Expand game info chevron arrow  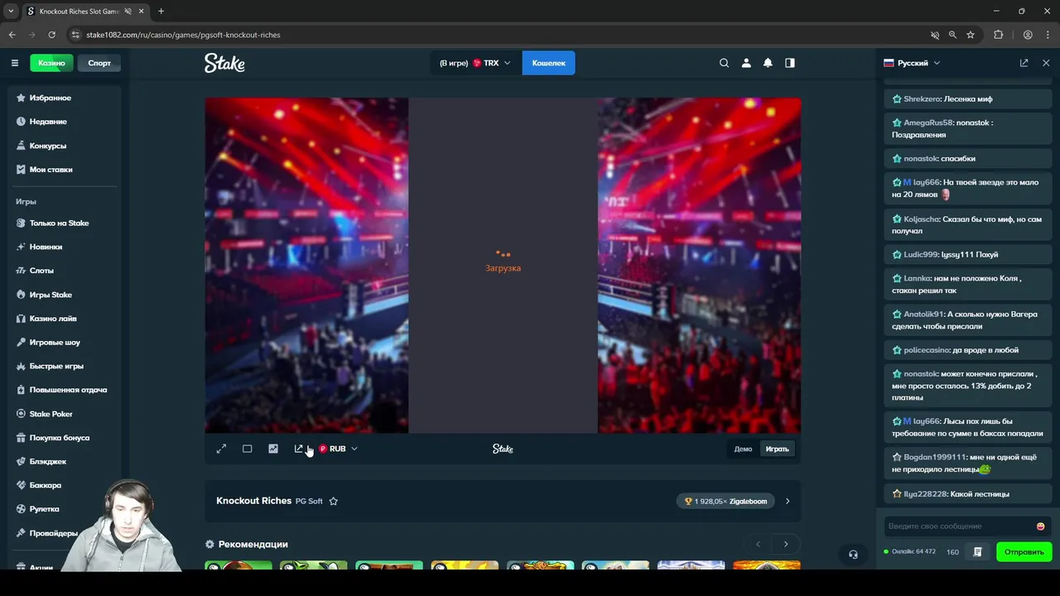788,501
